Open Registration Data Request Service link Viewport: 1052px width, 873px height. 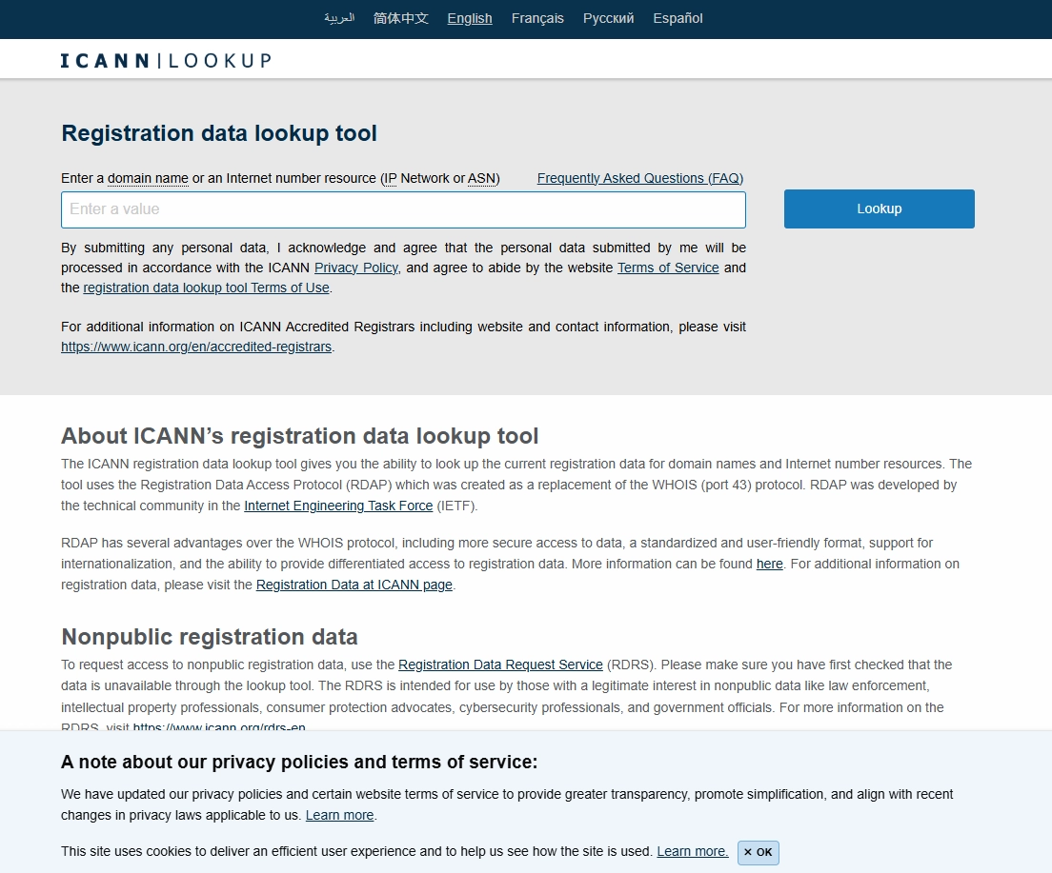pos(500,665)
